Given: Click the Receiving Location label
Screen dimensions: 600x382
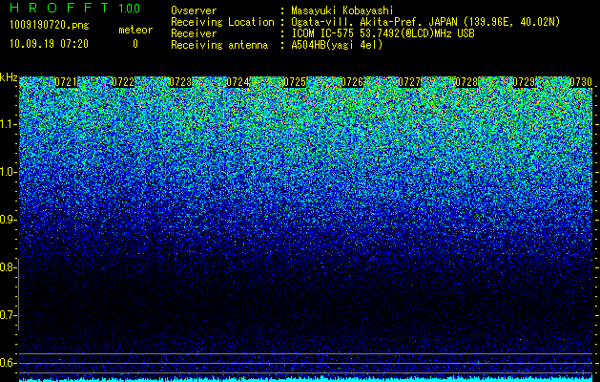Looking at the screenshot, I should tap(222, 22).
